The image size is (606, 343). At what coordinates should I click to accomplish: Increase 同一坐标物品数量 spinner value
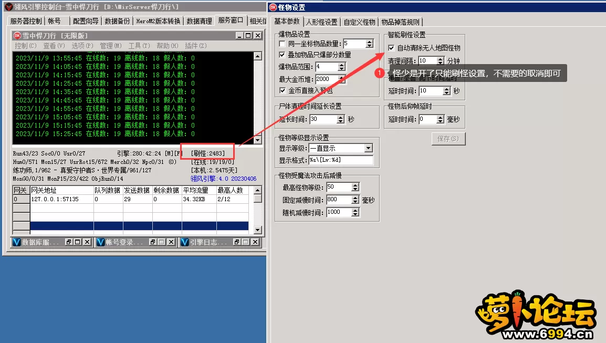[x=370, y=42]
